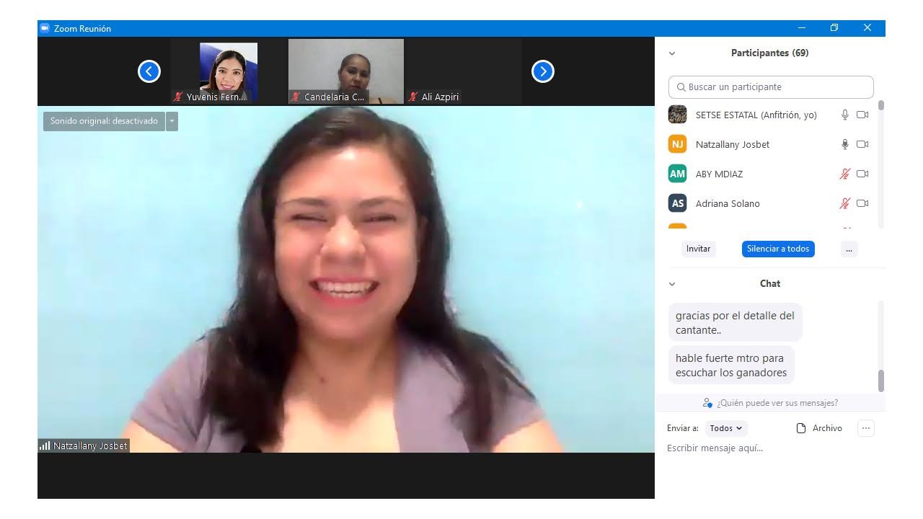The width and height of the screenshot is (923, 519).
Task: Select participant Adriana Solano name
Action: [728, 203]
